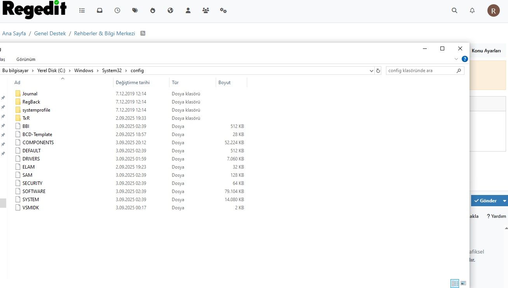The image size is (508, 288).
Task: Click the flame trending icon
Action: pos(153,10)
